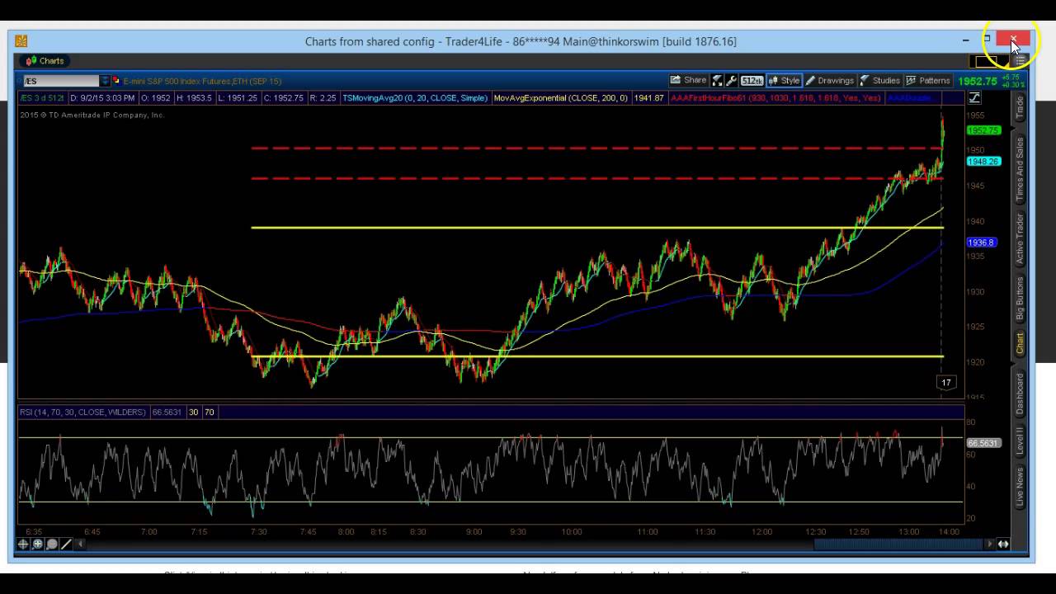Open the Share menu button
This screenshot has height=594, width=1056.
688,81
